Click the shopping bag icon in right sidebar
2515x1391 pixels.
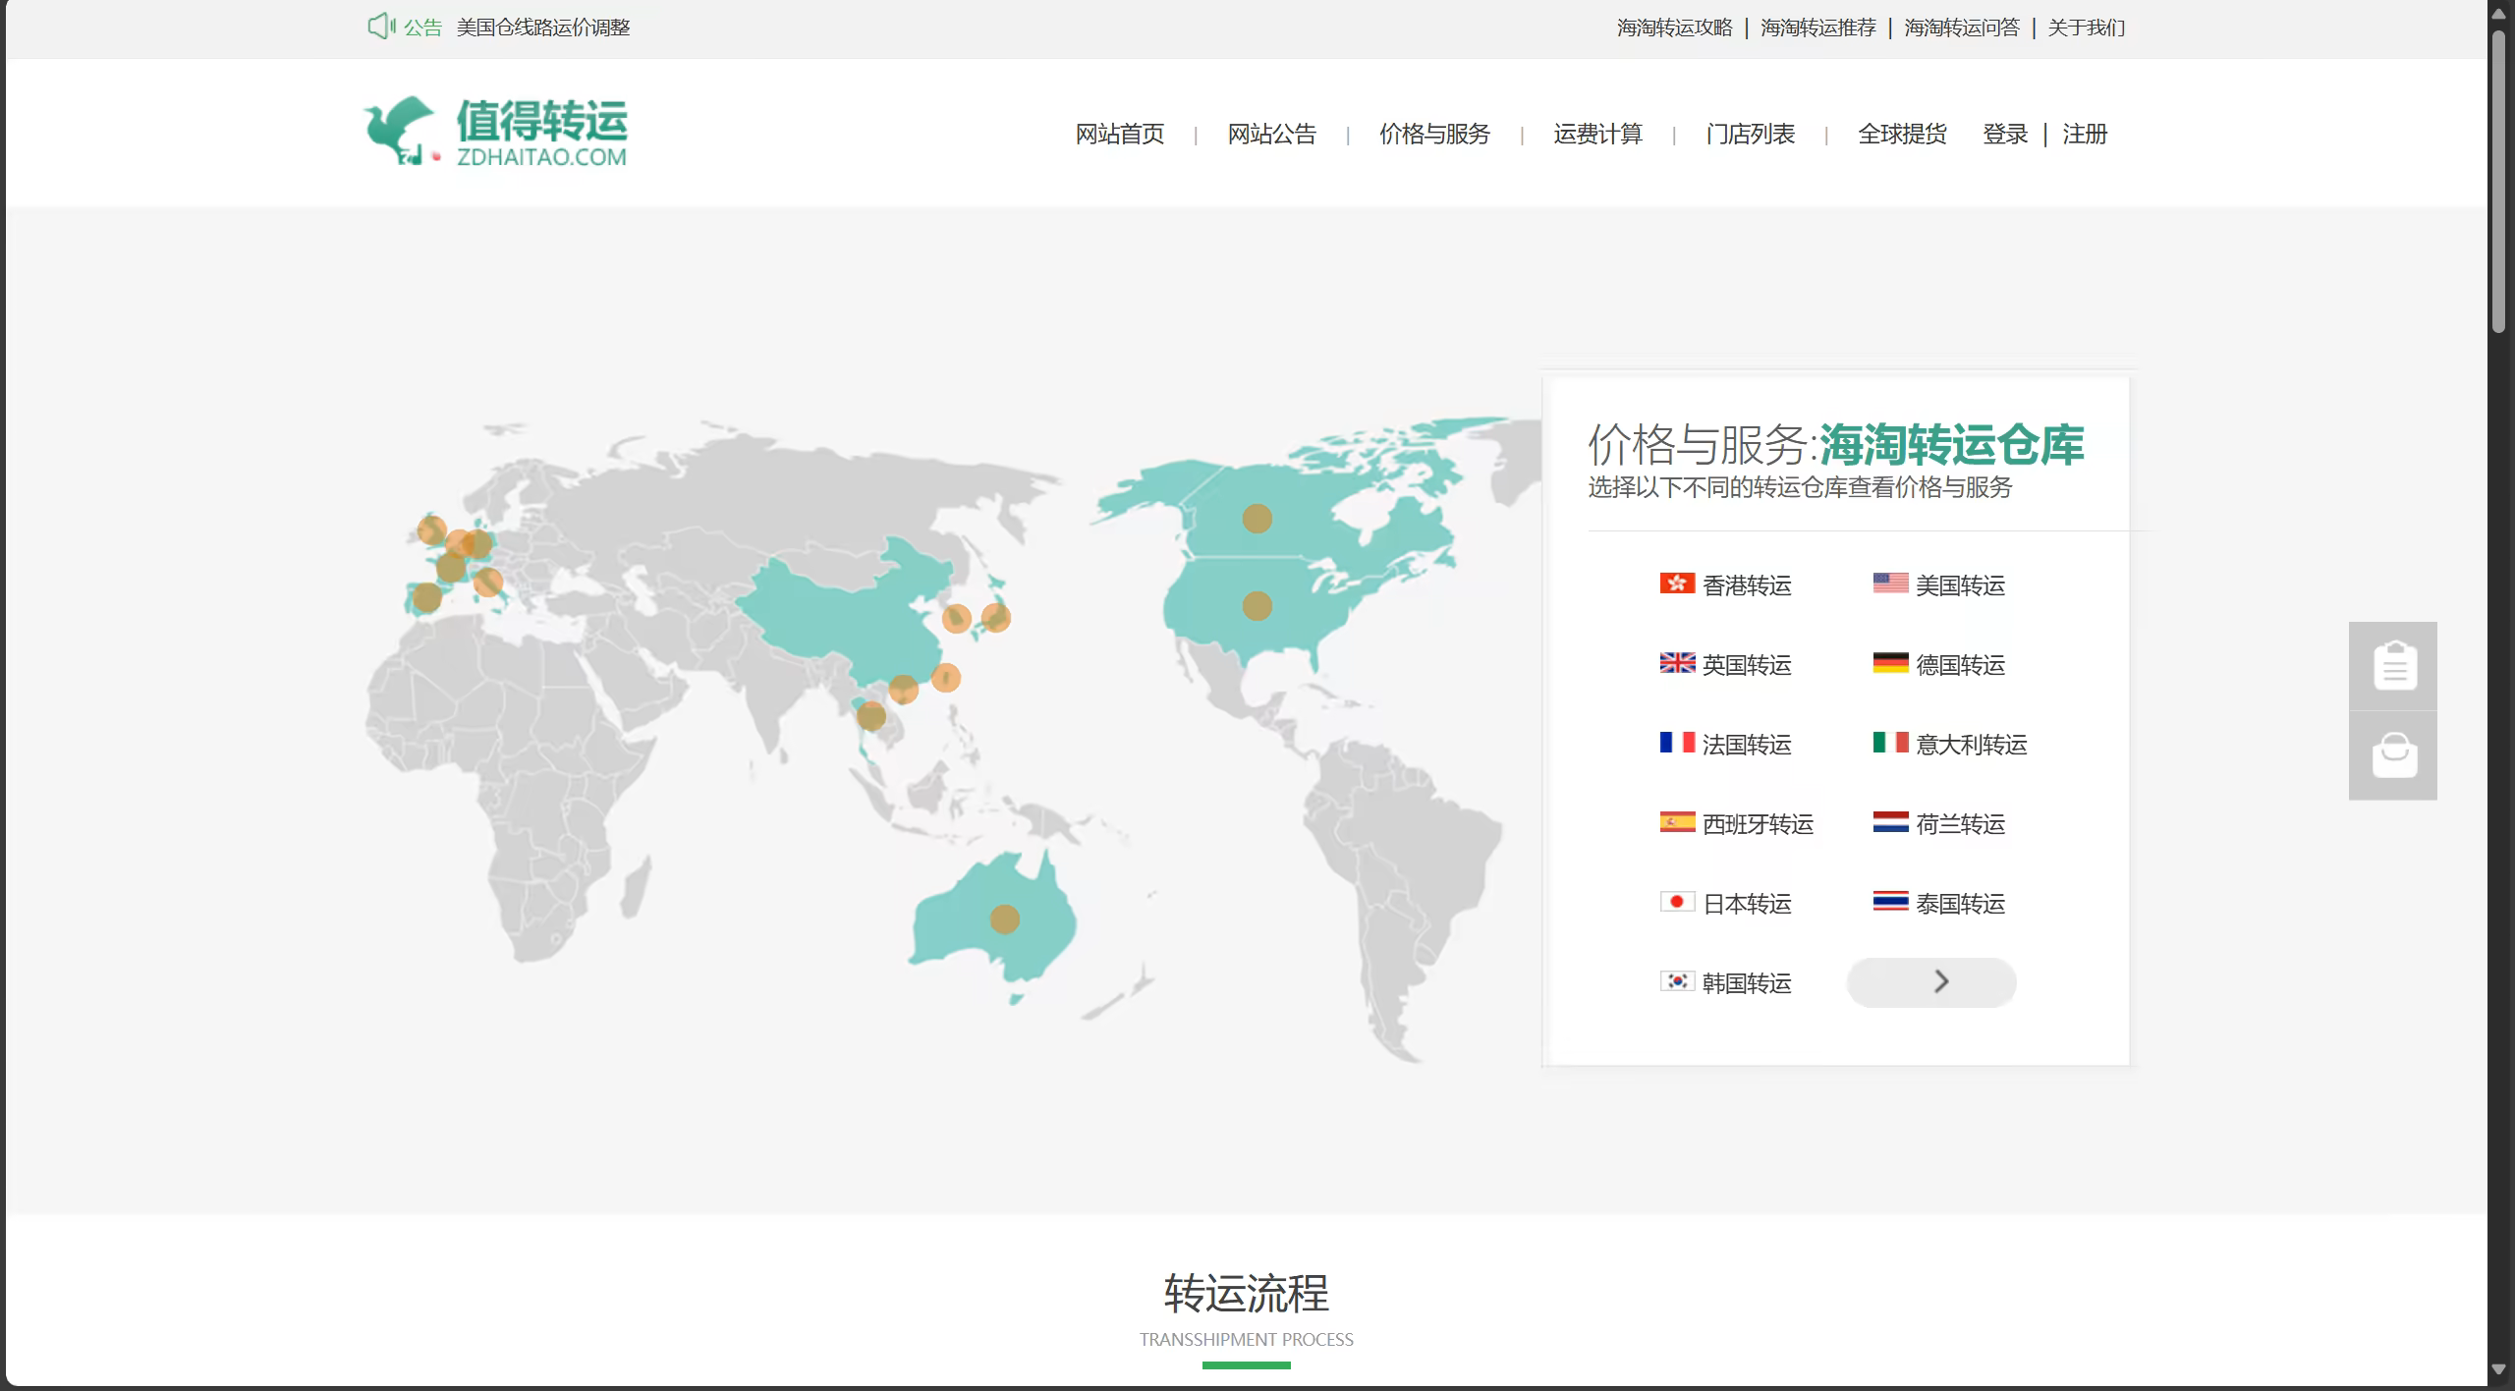(2393, 755)
